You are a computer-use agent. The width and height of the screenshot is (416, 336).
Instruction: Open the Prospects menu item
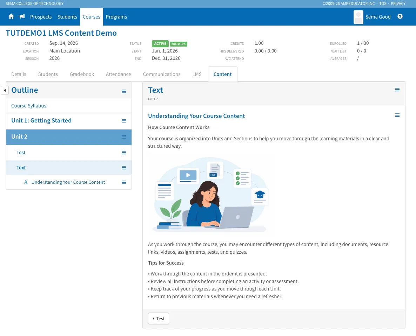coord(41,17)
